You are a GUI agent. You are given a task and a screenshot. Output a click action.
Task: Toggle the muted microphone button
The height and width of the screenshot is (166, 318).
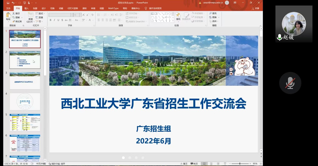point(290,83)
